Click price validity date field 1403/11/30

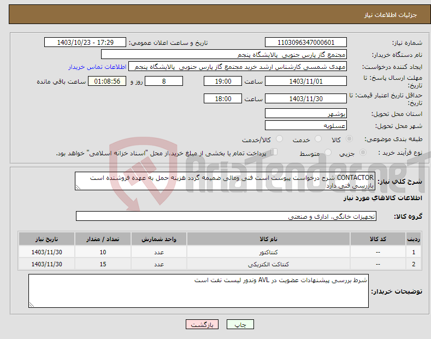[x=306, y=99]
